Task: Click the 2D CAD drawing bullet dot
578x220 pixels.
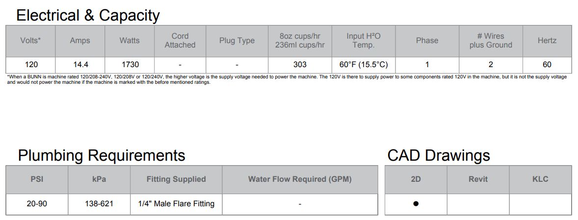Action: (416, 203)
